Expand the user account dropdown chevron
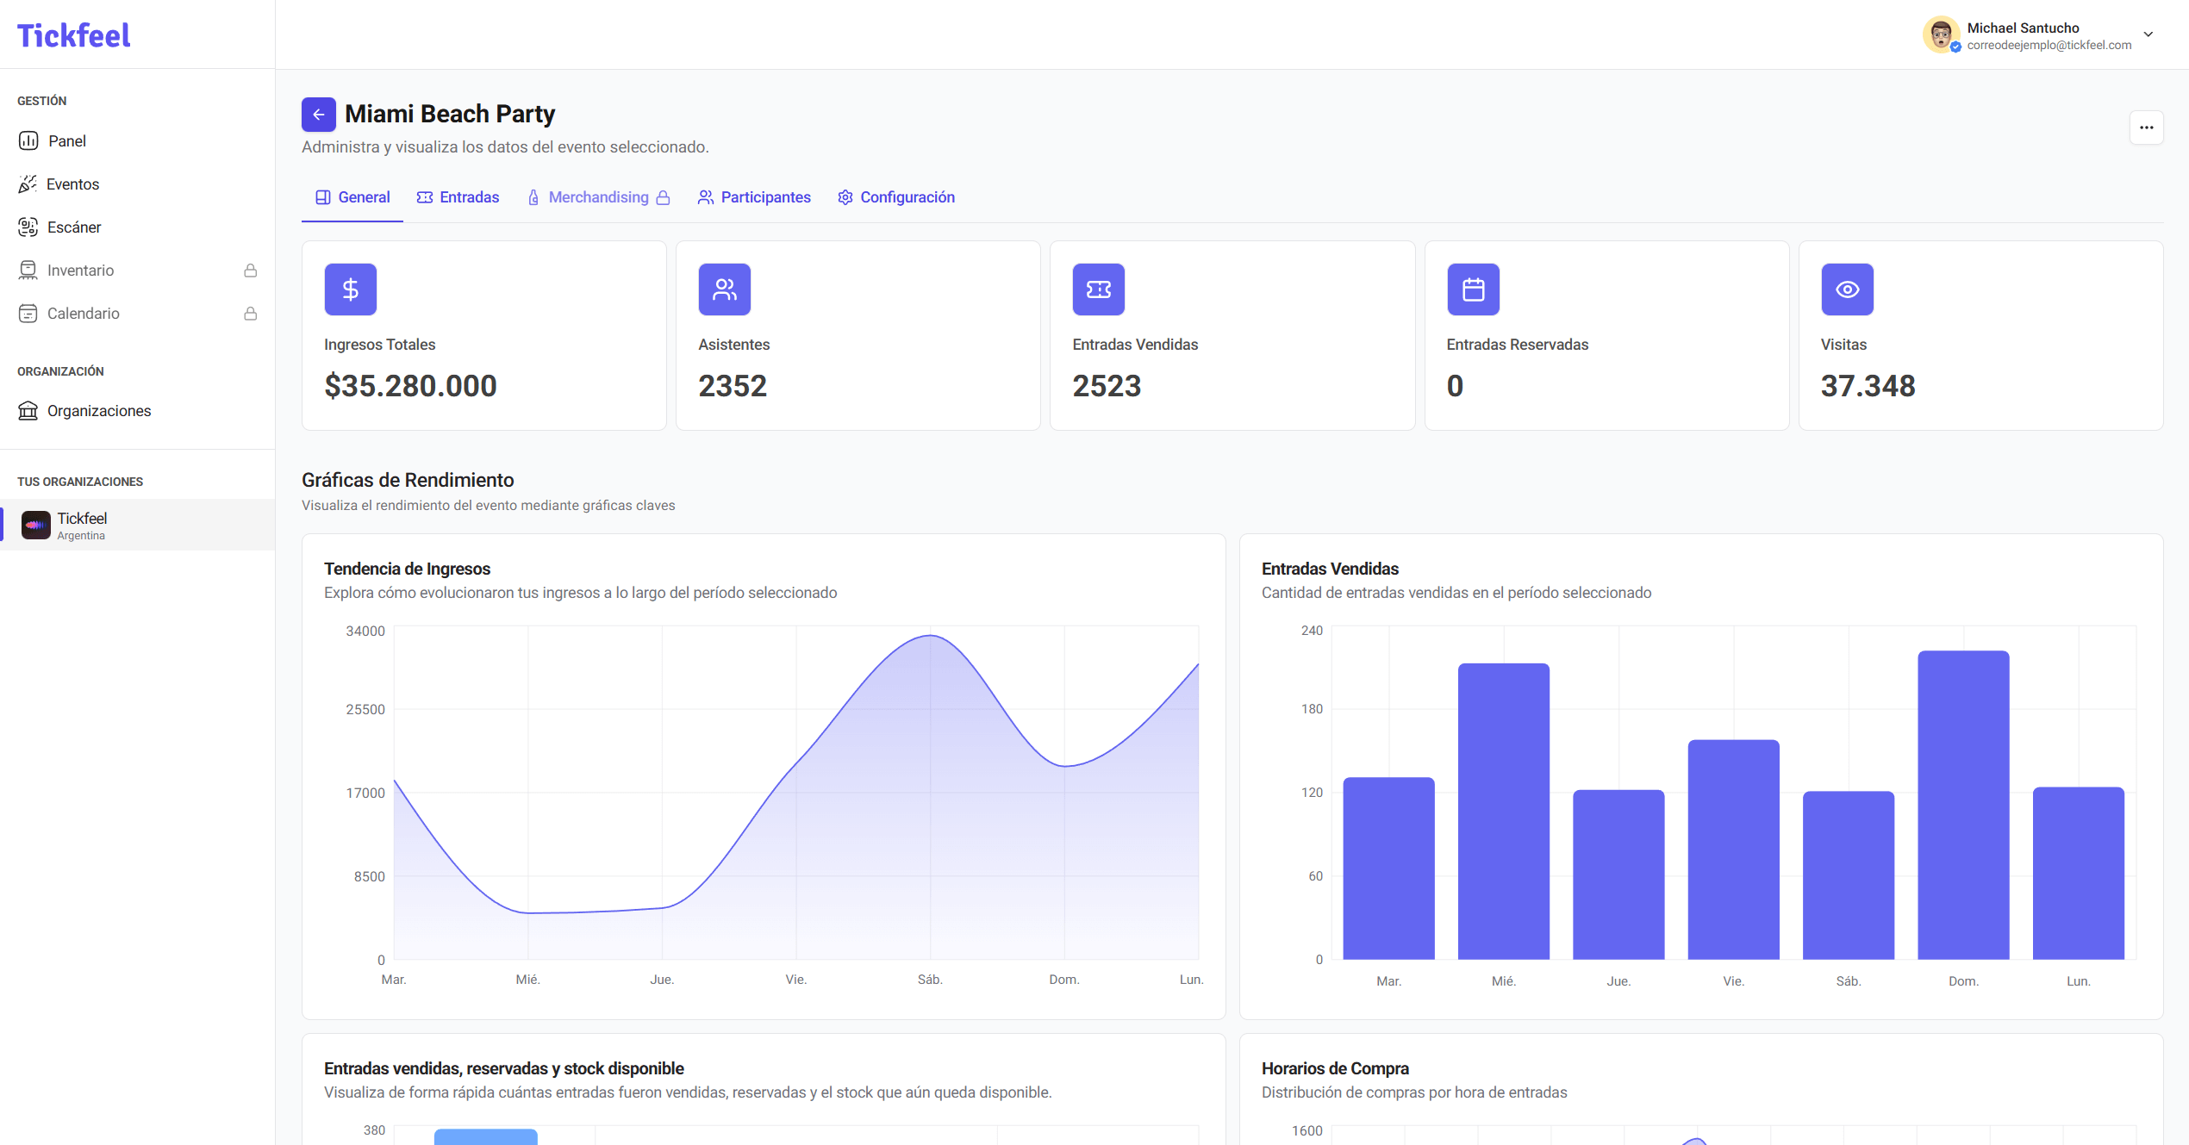Screen dimensions: 2189x1145 click(2148, 35)
